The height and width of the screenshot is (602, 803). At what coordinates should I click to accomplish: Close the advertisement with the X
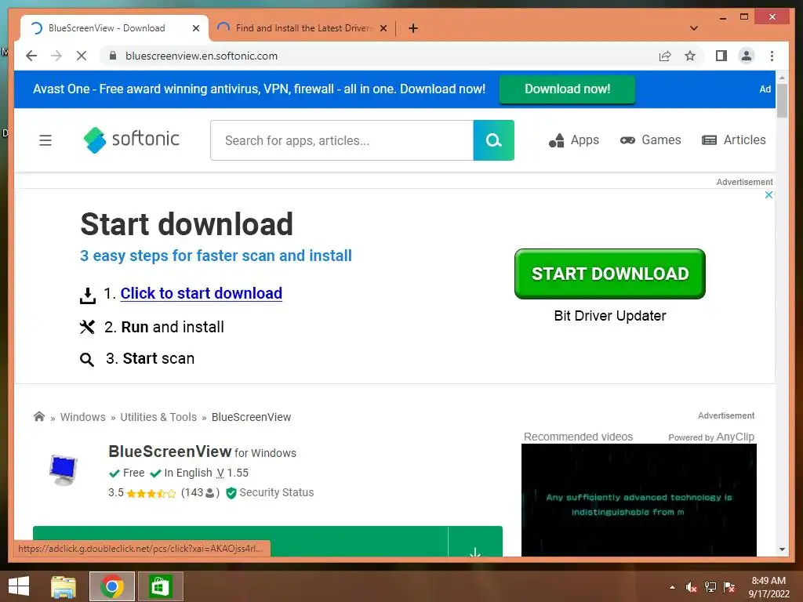point(768,194)
